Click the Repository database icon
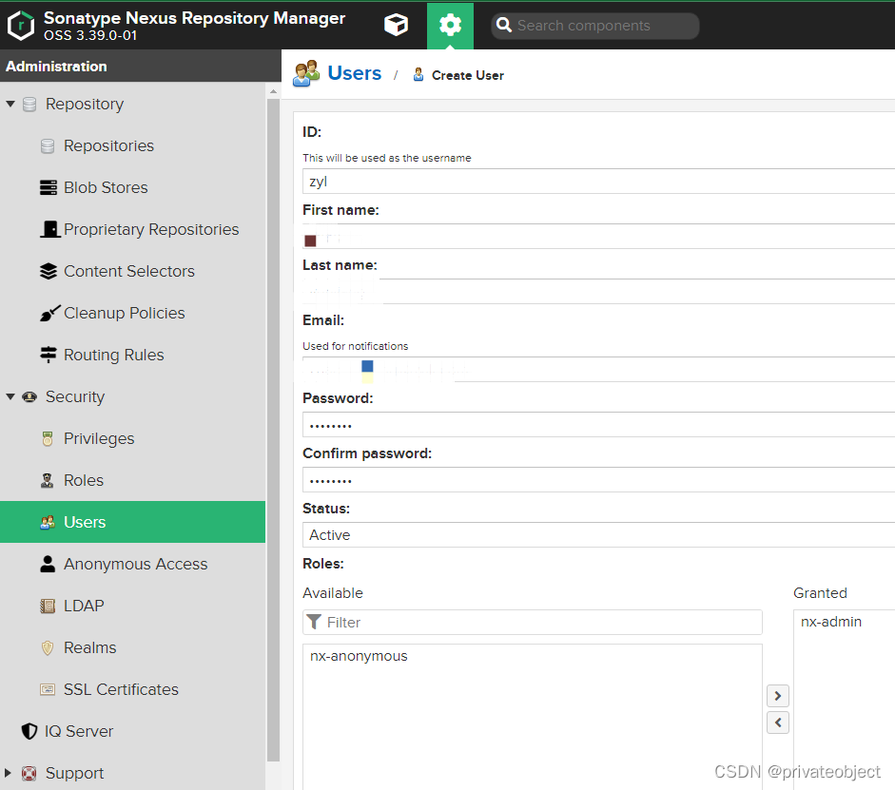Screen dimensions: 895x790 (x=29, y=105)
